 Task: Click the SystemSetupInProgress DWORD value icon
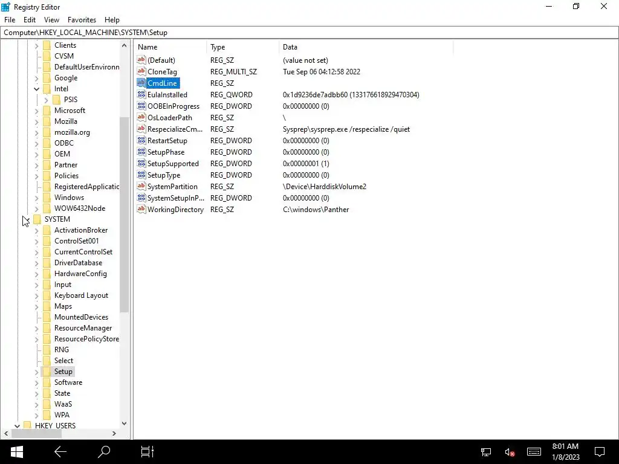tap(141, 198)
